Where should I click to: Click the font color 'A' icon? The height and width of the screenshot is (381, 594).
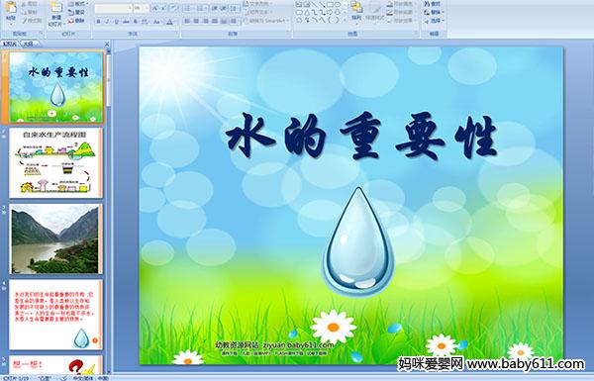click(x=169, y=22)
